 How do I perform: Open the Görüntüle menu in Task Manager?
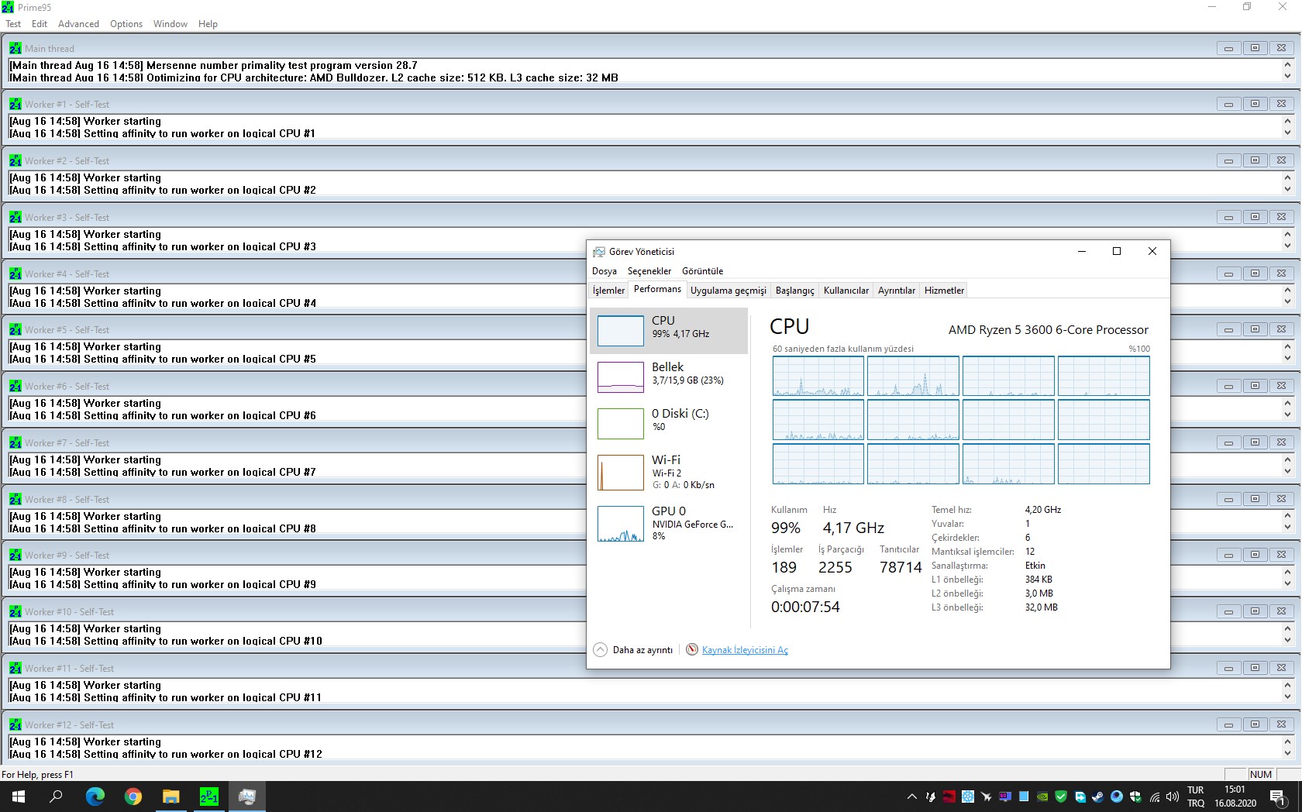(x=702, y=271)
